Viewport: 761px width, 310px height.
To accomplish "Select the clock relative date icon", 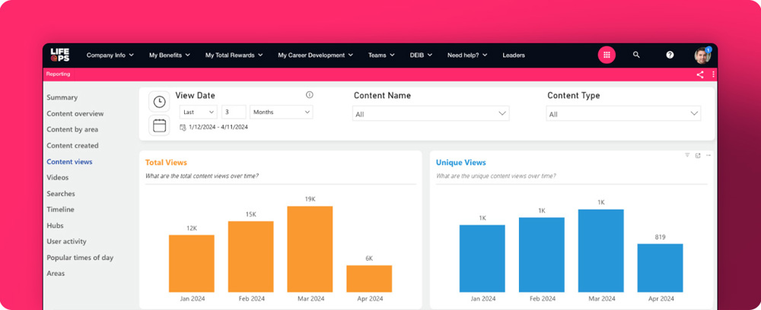I will pyautogui.click(x=159, y=101).
